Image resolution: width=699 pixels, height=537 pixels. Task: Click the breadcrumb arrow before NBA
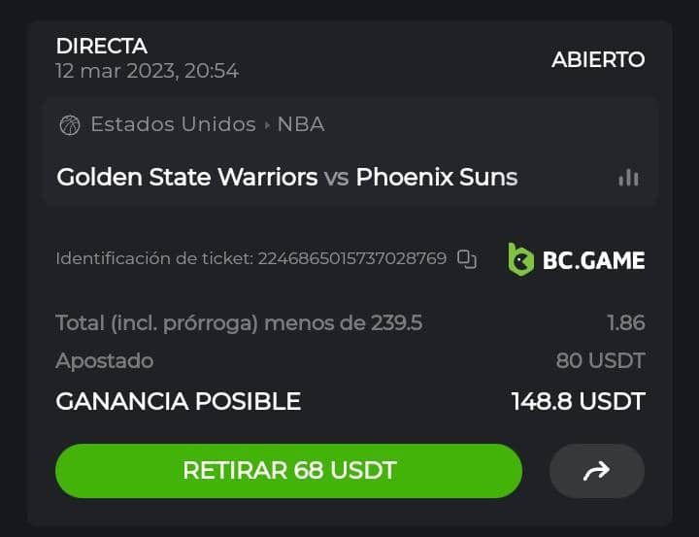[267, 124]
